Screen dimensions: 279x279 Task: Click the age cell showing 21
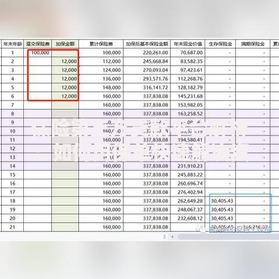click(13, 227)
